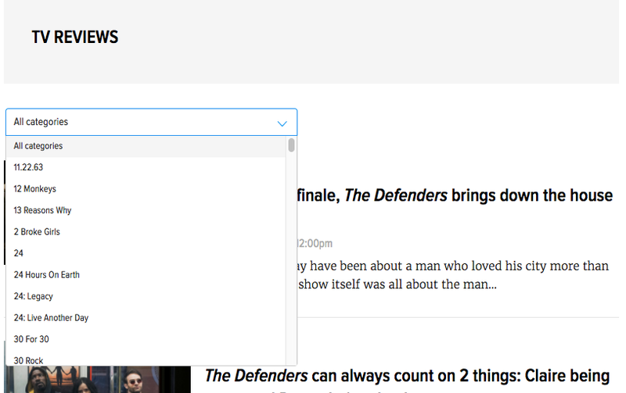Select 30 Rock at list bottom
Screen dimensions: 626x393
point(146,359)
